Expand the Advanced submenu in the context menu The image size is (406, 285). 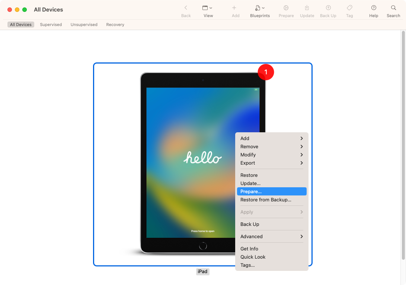(x=252, y=236)
